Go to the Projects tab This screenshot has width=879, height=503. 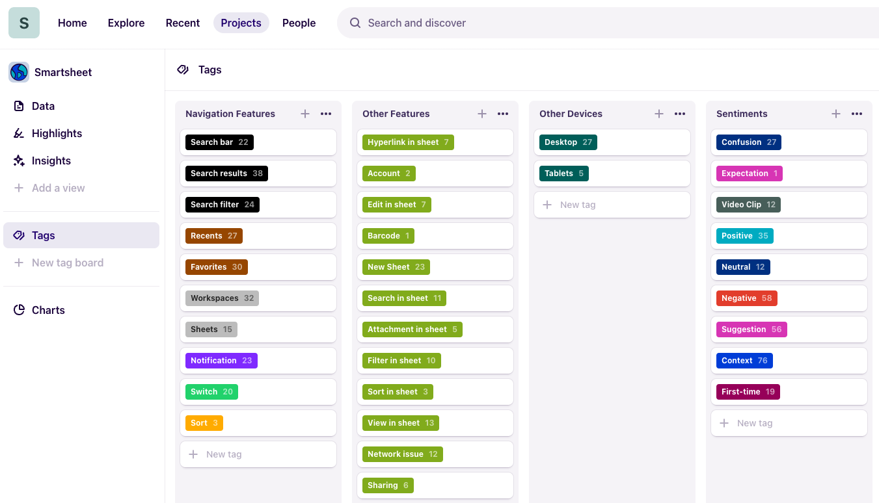[241, 23]
